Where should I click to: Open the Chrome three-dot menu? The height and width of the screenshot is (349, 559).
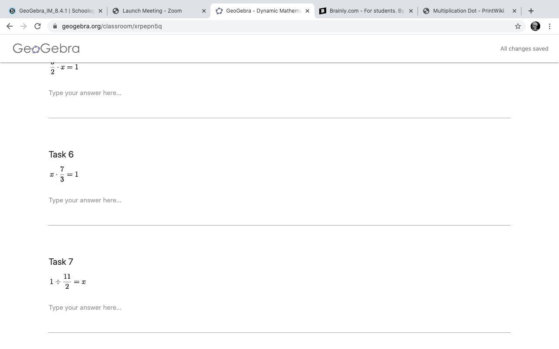[x=550, y=26]
